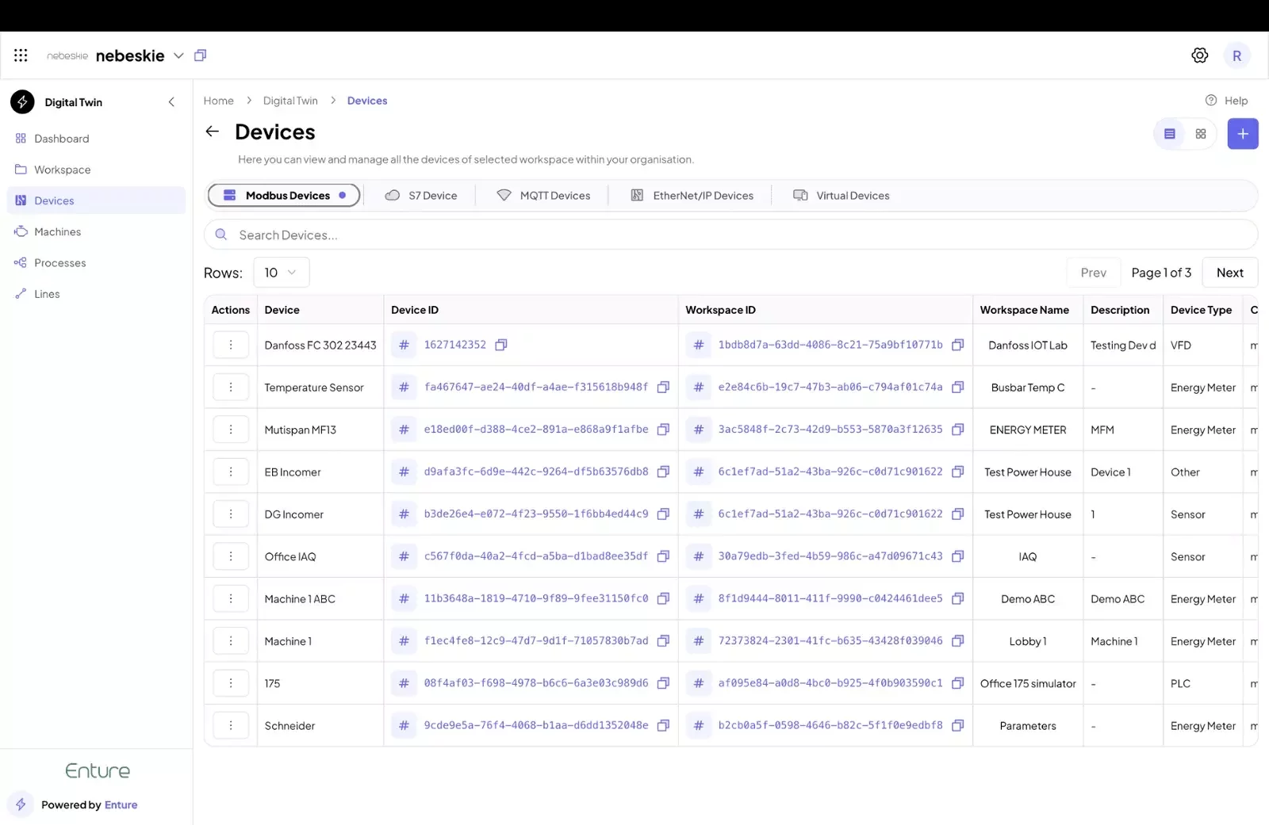Viewport: 1269px width, 825px height.
Task: Open Machines in the sidebar
Action: click(x=57, y=231)
